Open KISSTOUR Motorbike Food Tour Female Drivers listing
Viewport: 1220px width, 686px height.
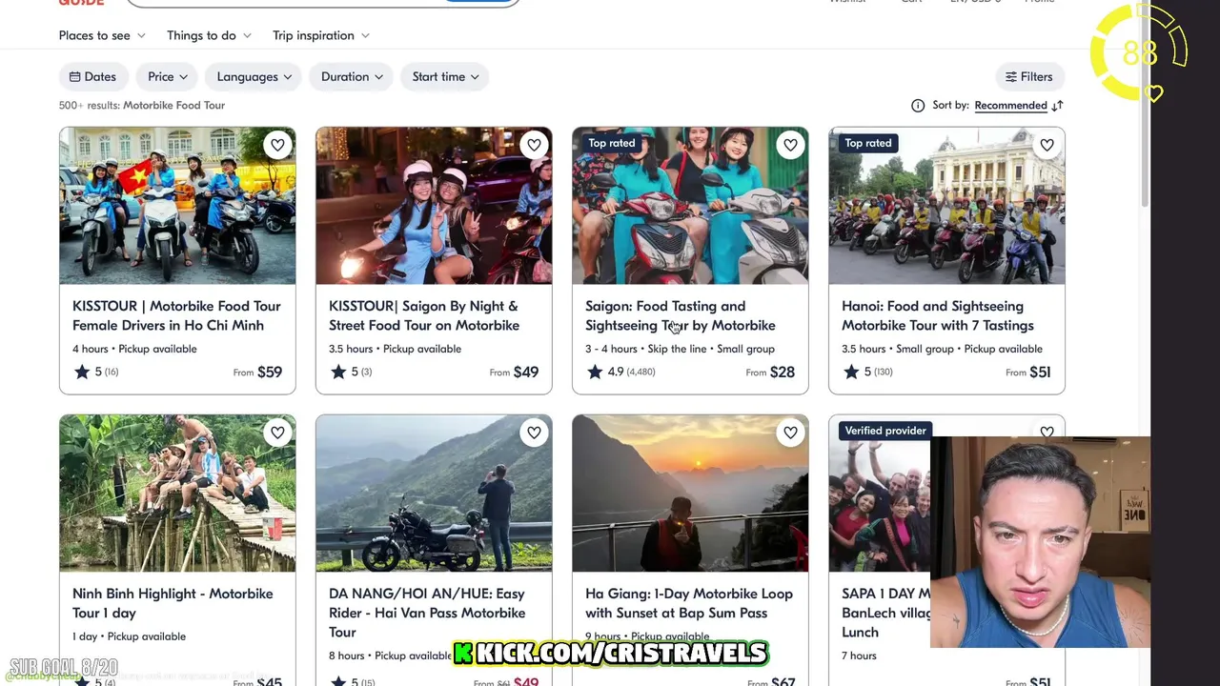[176, 315]
